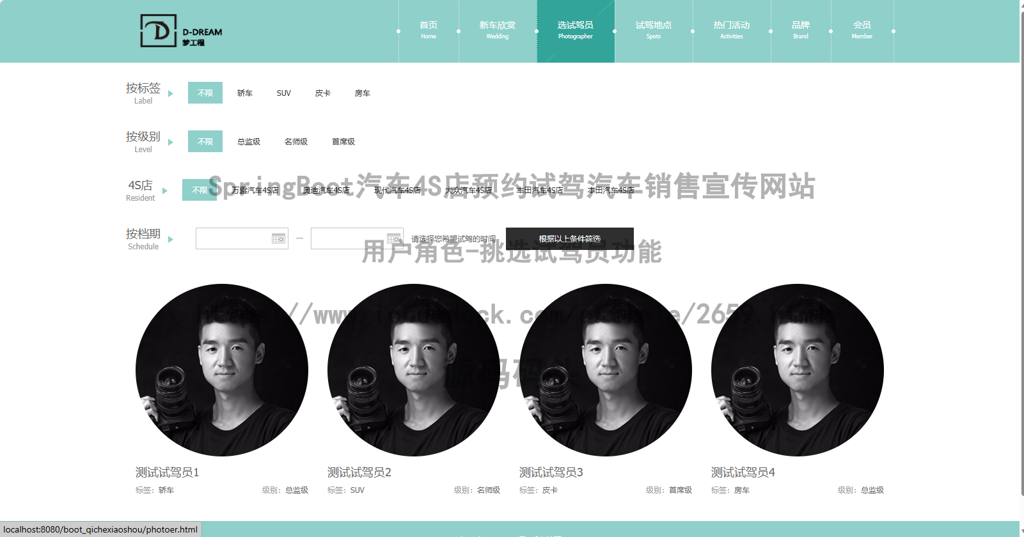Click the arrow beside 按标签 Label

pyautogui.click(x=171, y=93)
